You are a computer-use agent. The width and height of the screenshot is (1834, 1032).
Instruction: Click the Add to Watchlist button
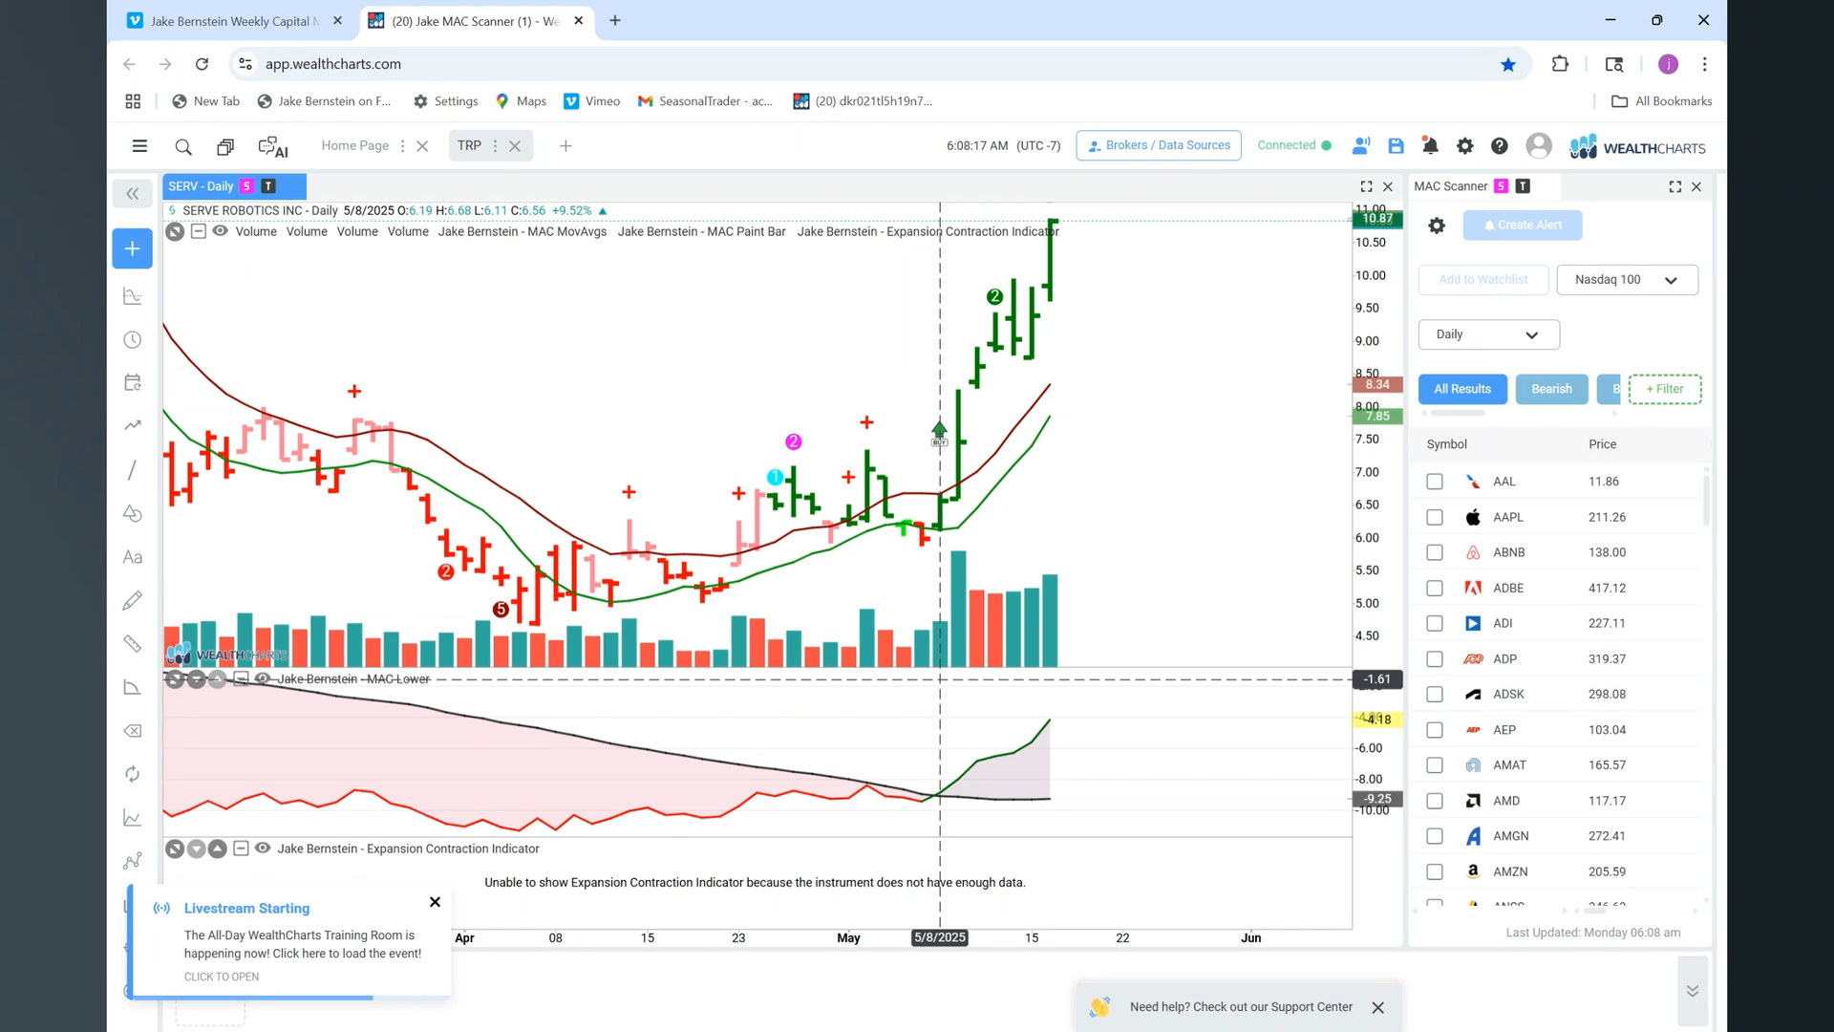tap(1482, 280)
